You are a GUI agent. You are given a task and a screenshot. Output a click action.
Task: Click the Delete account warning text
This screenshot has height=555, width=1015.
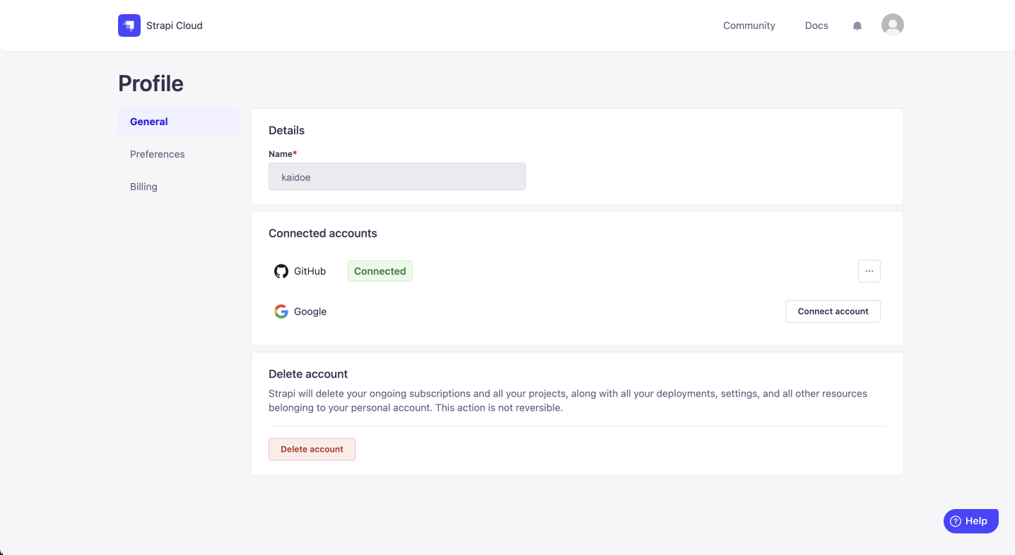coord(568,400)
